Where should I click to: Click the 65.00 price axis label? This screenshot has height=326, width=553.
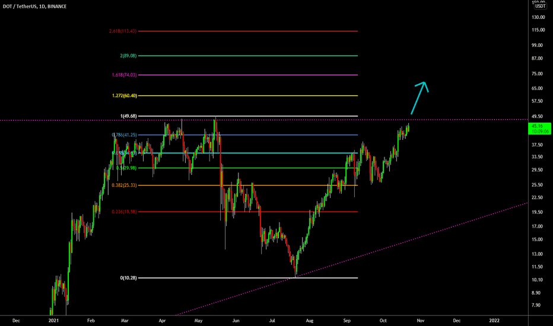(x=537, y=88)
